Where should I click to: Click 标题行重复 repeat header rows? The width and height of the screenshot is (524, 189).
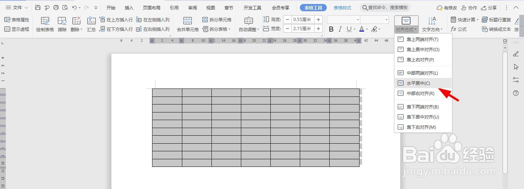pyautogui.click(x=496, y=20)
